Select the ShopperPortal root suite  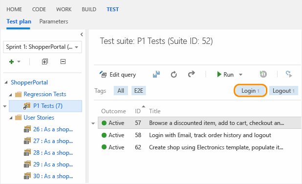pos(29,82)
